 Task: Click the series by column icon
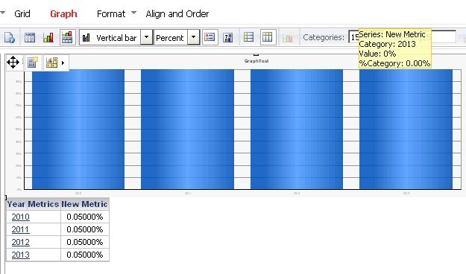268,37
